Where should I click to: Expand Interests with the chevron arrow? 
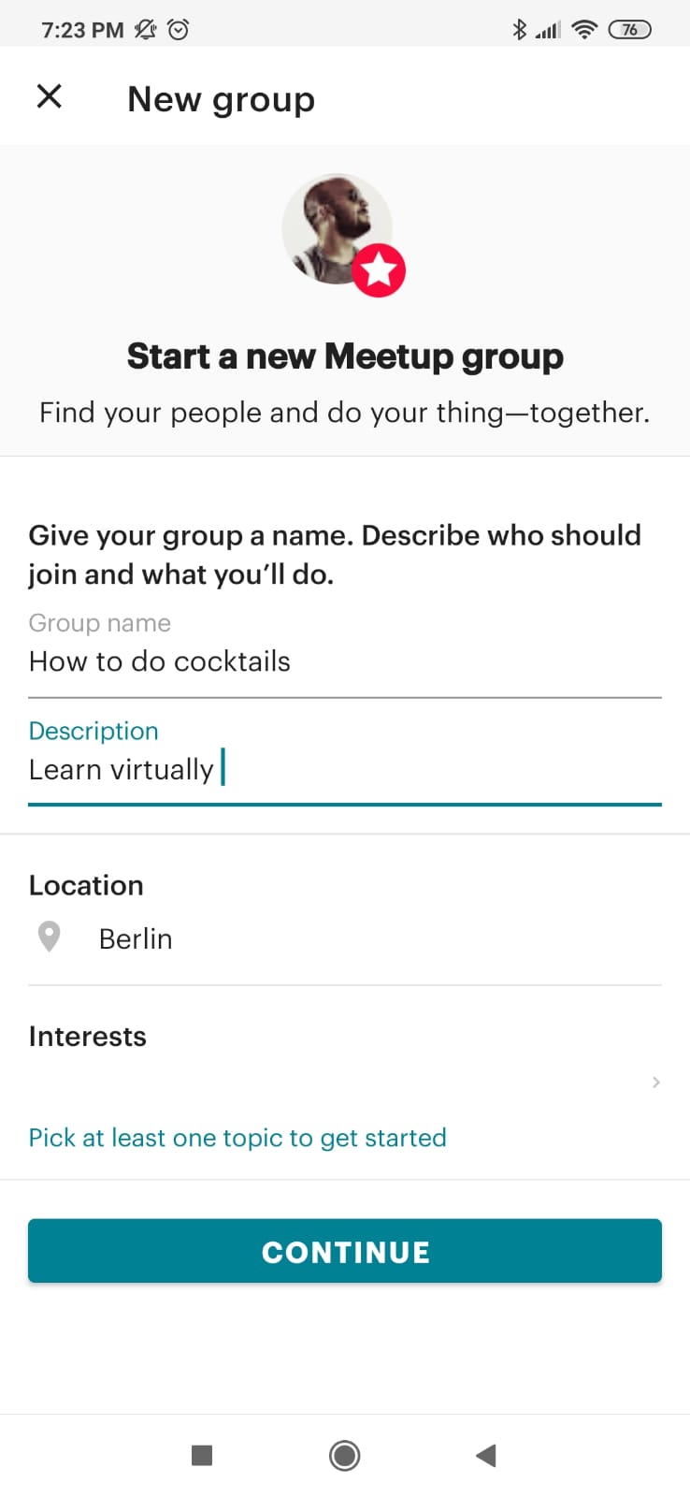pyautogui.click(x=655, y=1083)
